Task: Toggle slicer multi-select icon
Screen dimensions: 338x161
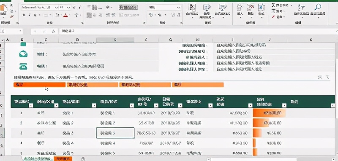Action: [x=320, y=77]
